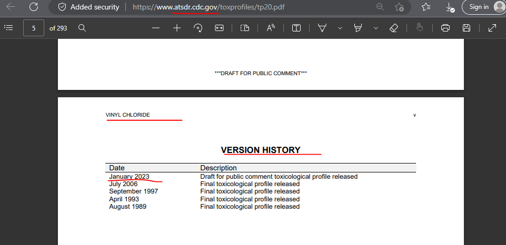506x245 pixels.
Task: Enter full screen with the expand arrows icon
Action: (492, 28)
